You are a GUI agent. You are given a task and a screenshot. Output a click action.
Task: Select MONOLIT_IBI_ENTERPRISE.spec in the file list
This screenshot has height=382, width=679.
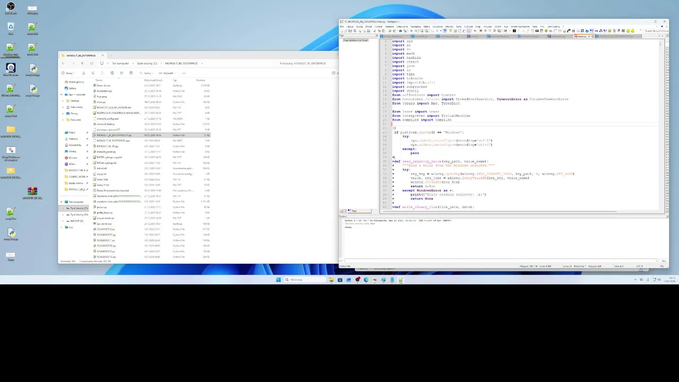click(114, 141)
